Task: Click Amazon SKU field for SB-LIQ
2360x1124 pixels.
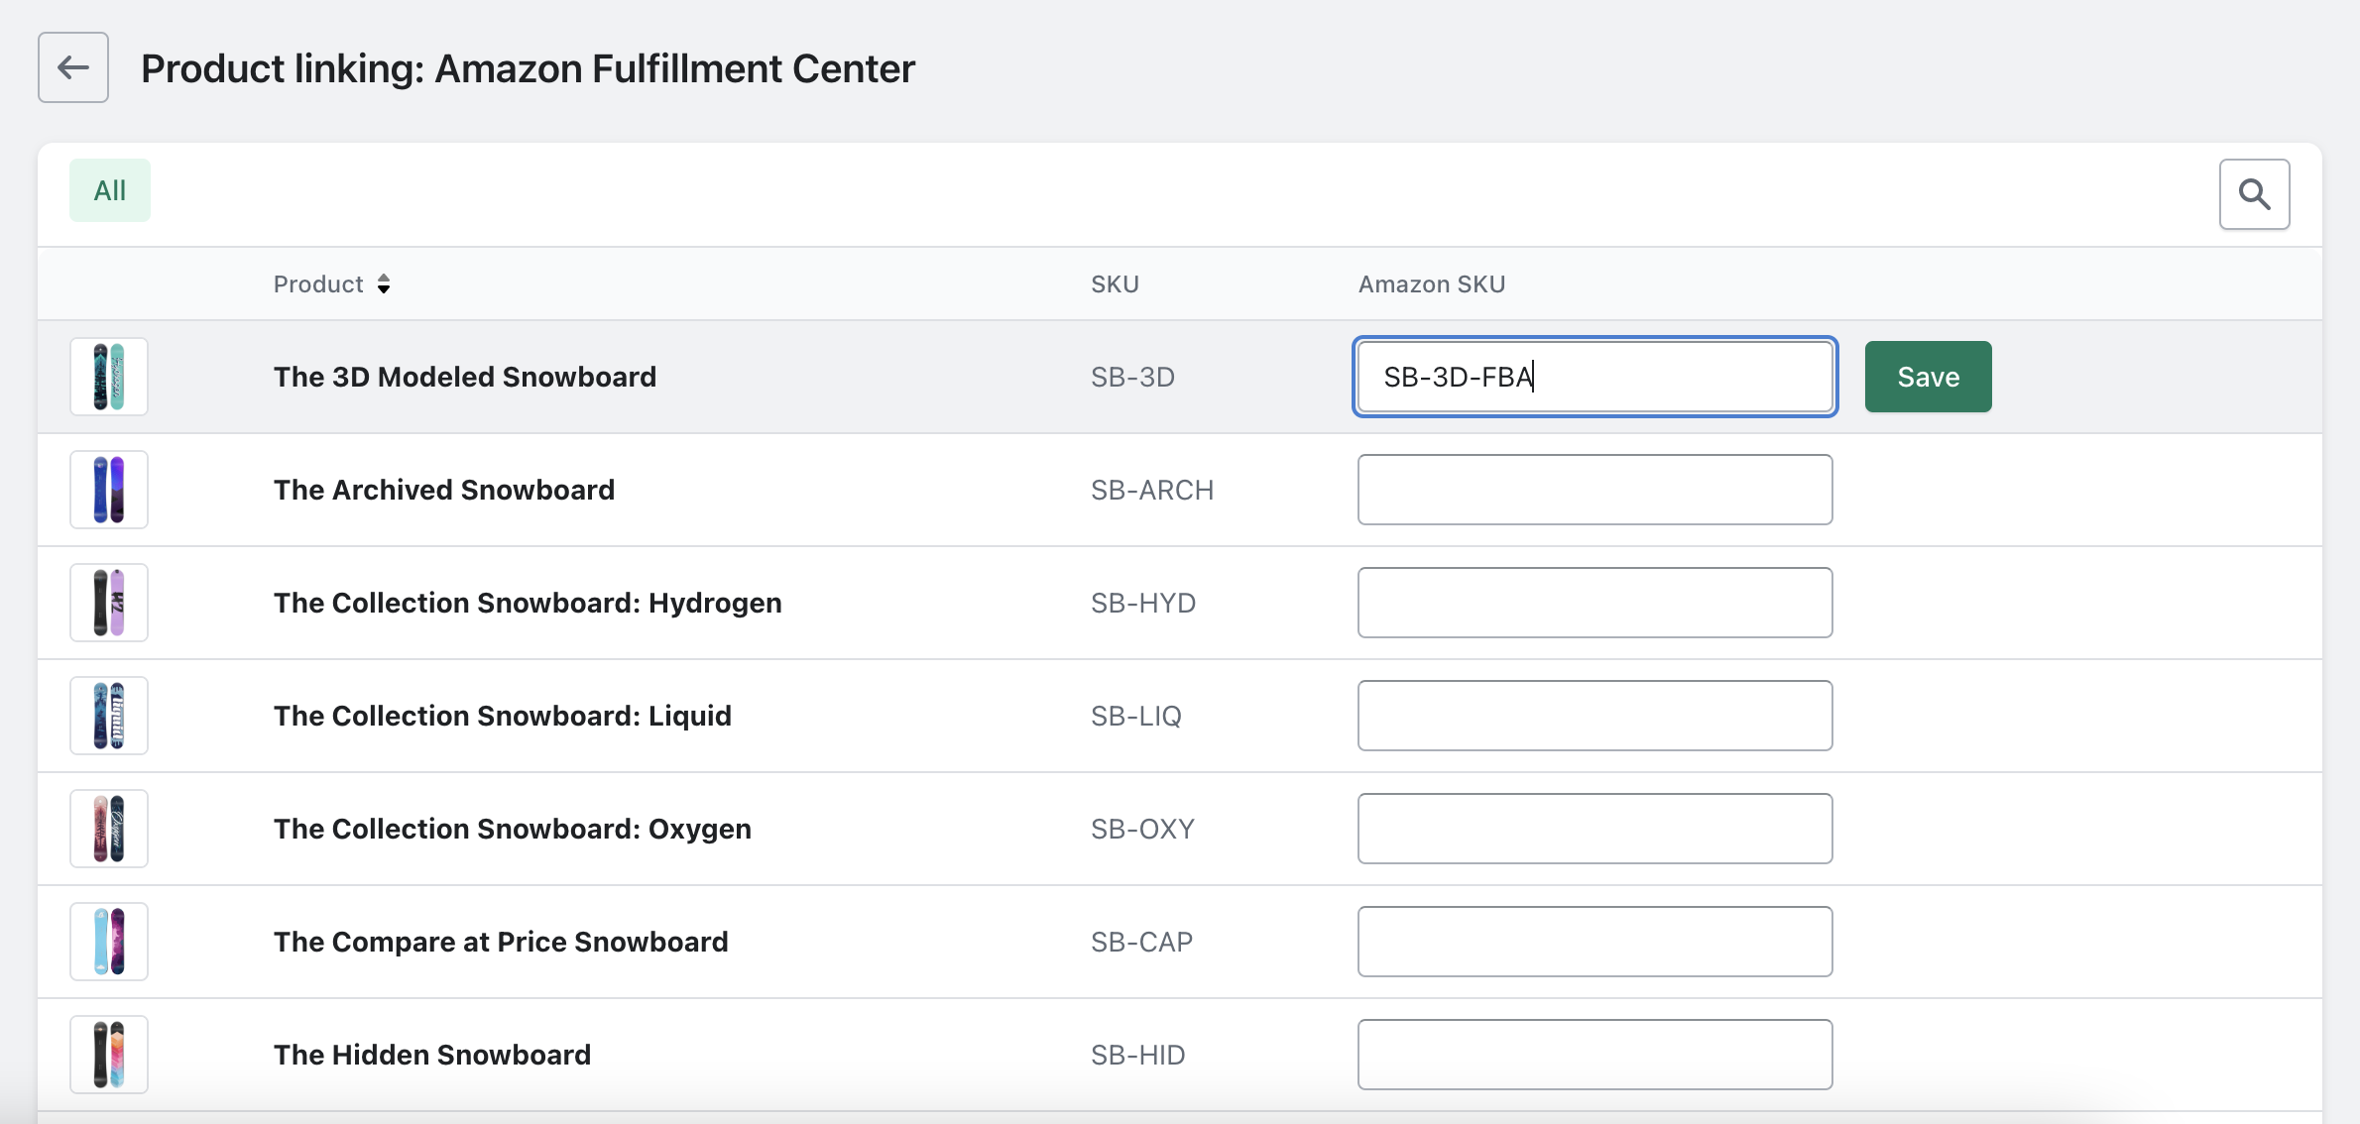Action: [1594, 716]
